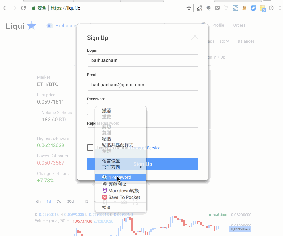The image size is (283, 236).
Task: Open the Balances link
Action: [246, 41]
